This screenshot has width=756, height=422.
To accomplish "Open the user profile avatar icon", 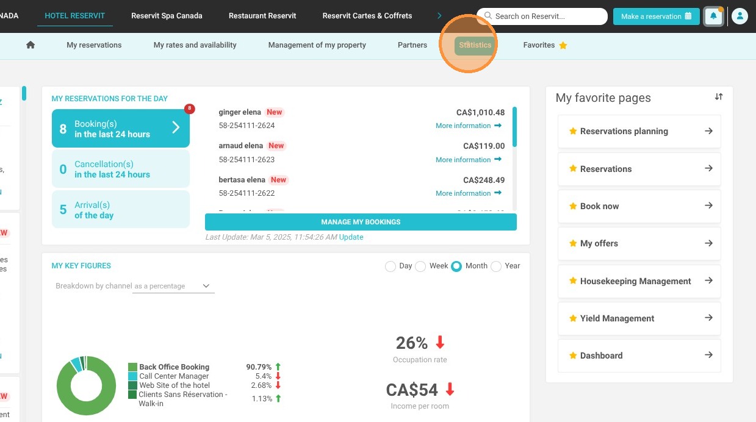I will pos(740,16).
